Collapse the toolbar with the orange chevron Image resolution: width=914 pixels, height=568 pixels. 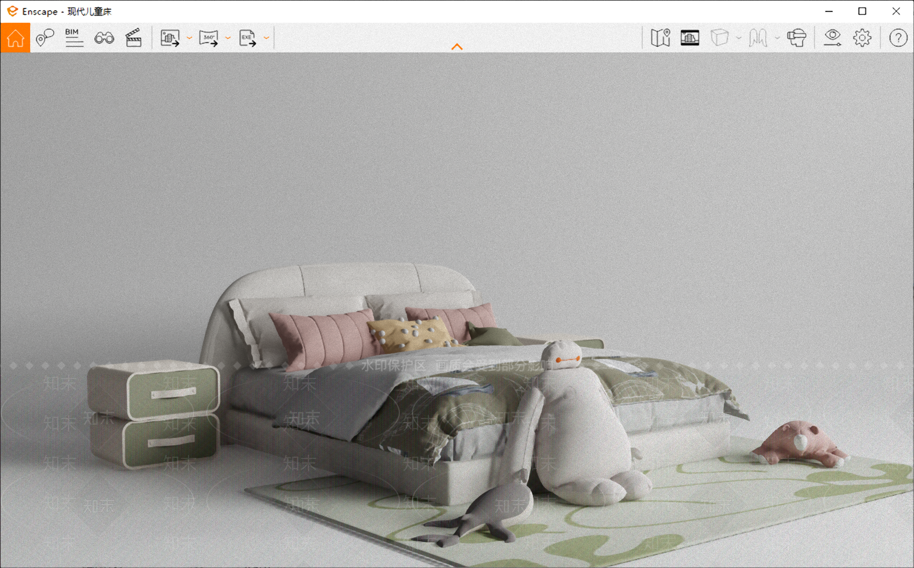[x=457, y=47]
